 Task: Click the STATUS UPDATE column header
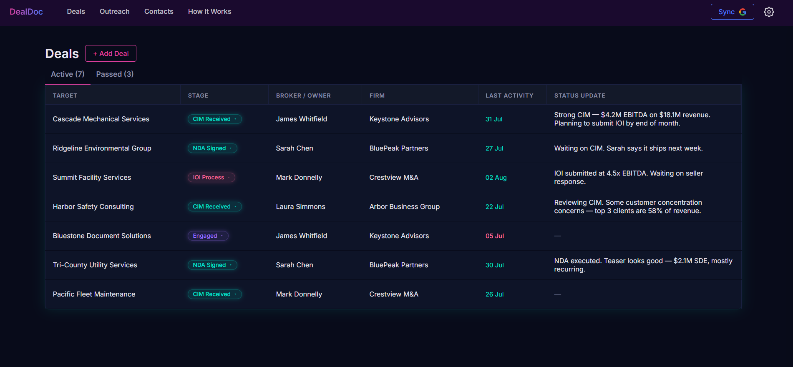pyautogui.click(x=579, y=96)
